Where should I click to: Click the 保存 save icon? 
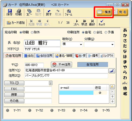(9, 13)
